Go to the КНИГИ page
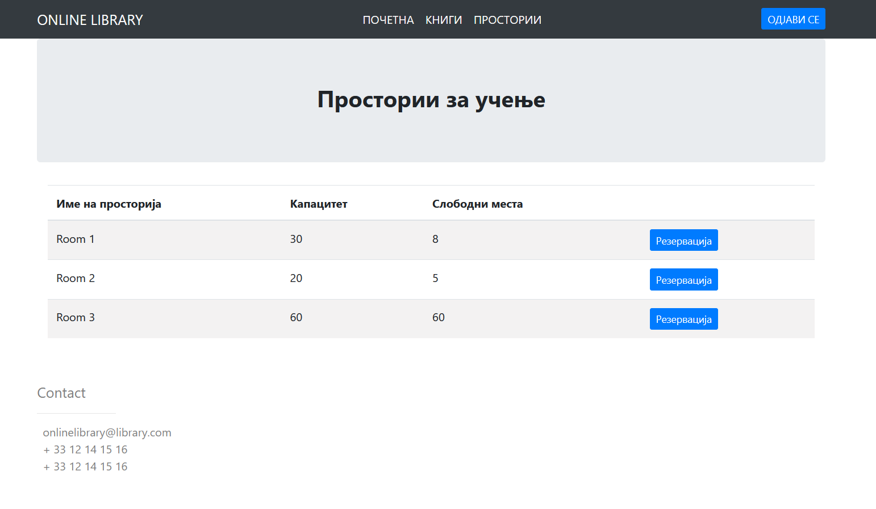Screen dimensions: 876x509 click(443, 20)
